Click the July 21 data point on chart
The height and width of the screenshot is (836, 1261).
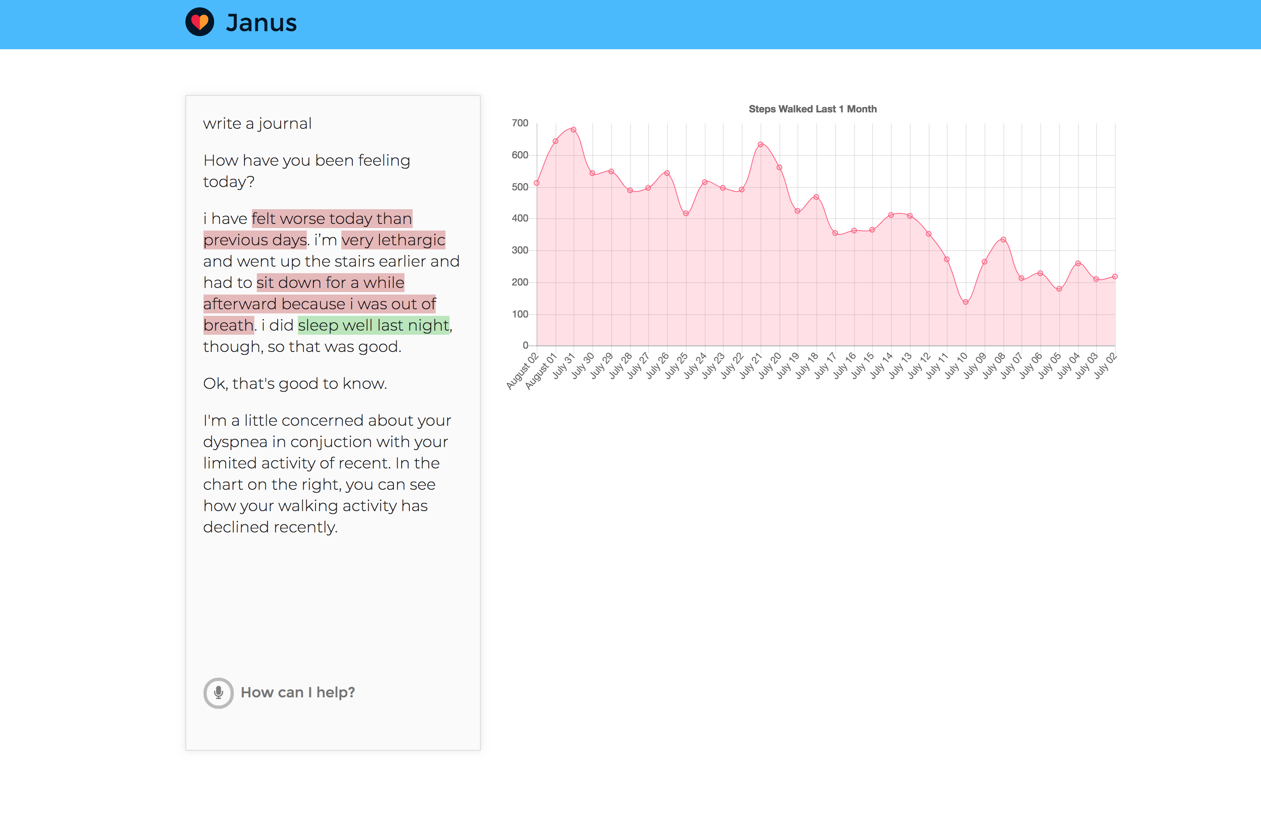760,144
